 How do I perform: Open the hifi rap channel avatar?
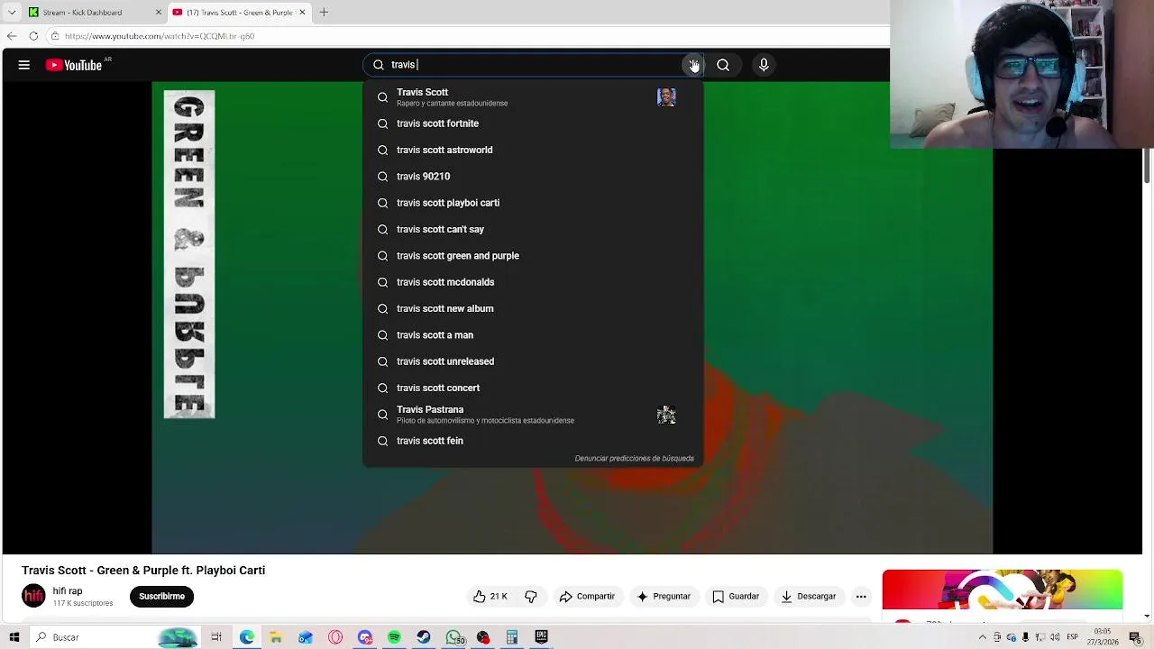[x=33, y=596]
